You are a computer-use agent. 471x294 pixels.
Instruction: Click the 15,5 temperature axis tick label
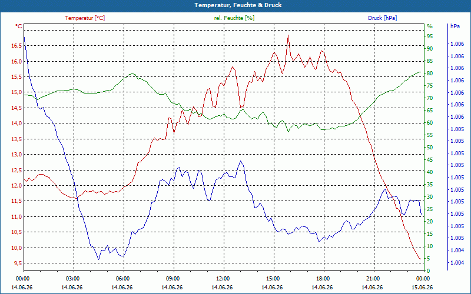[16, 77]
